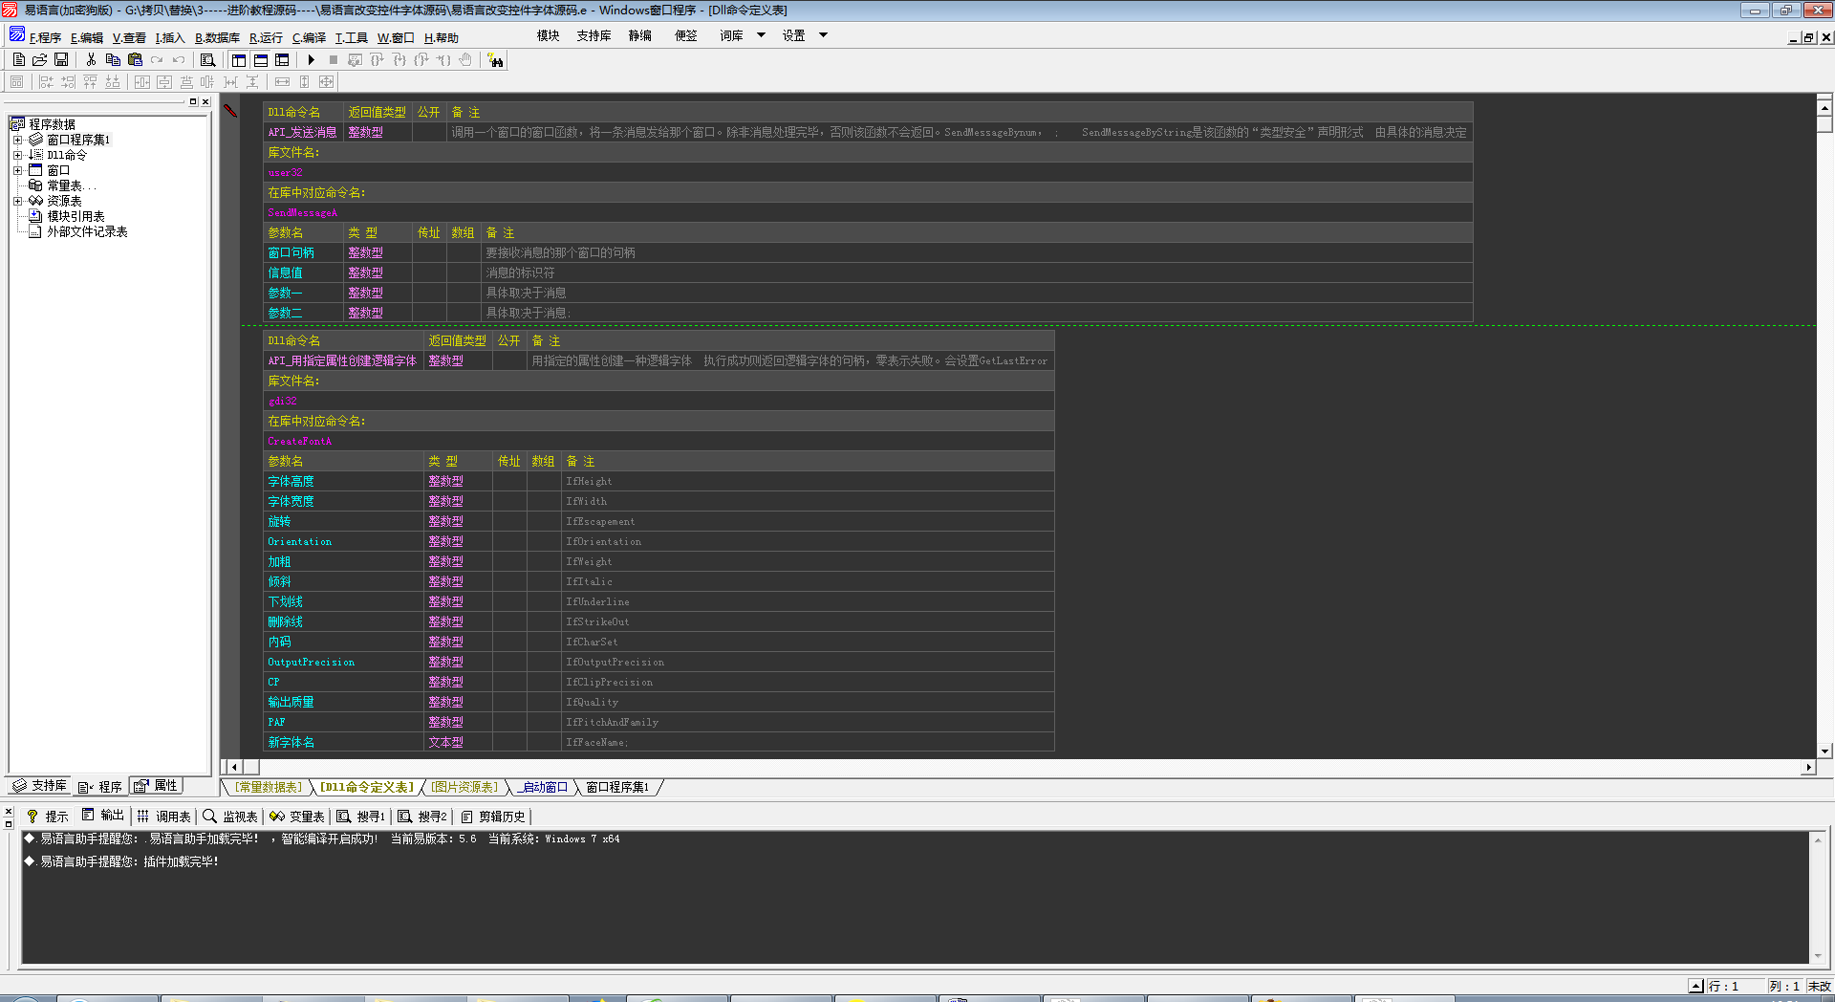Click the Find magnifier document icon
The width and height of the screenshot is (1835, 1002).
pyautogui.click(x=207, y=59)
